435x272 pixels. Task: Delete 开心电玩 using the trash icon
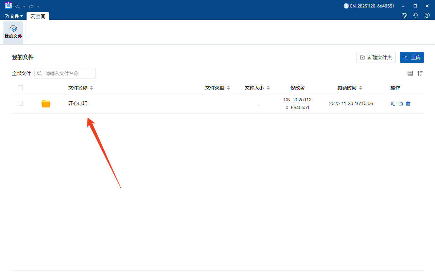408,104
